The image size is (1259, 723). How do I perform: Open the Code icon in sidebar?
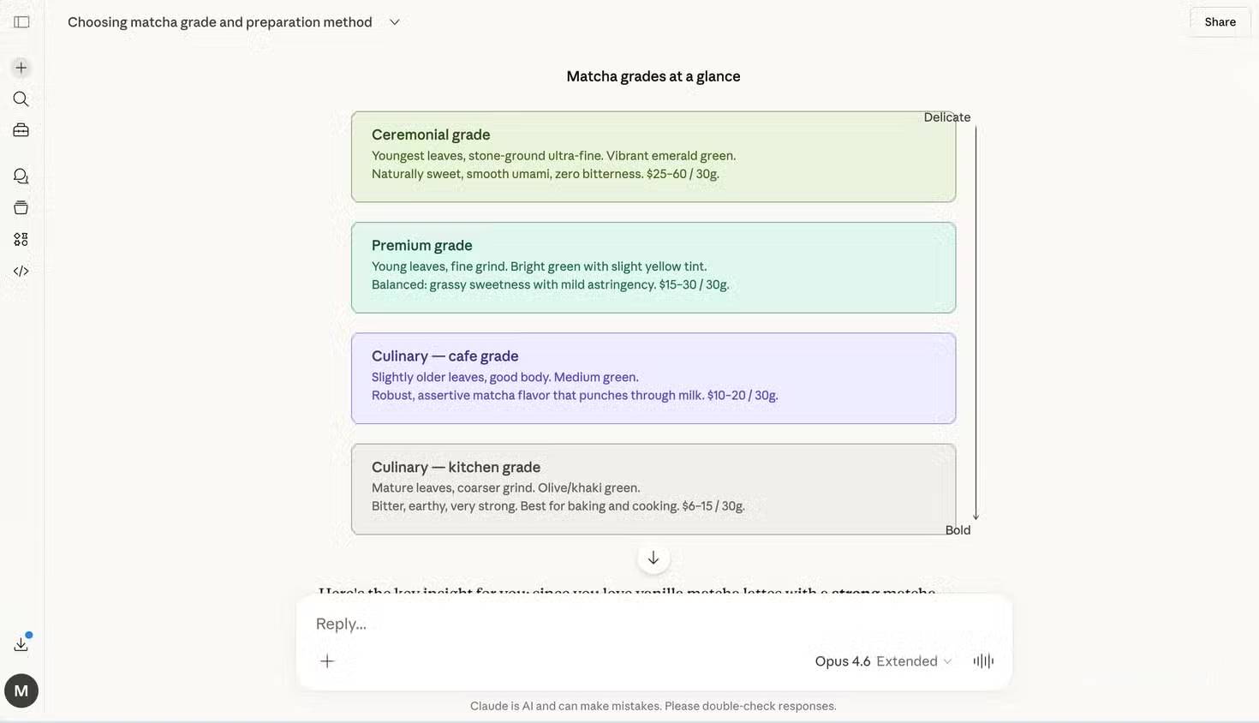21,272
